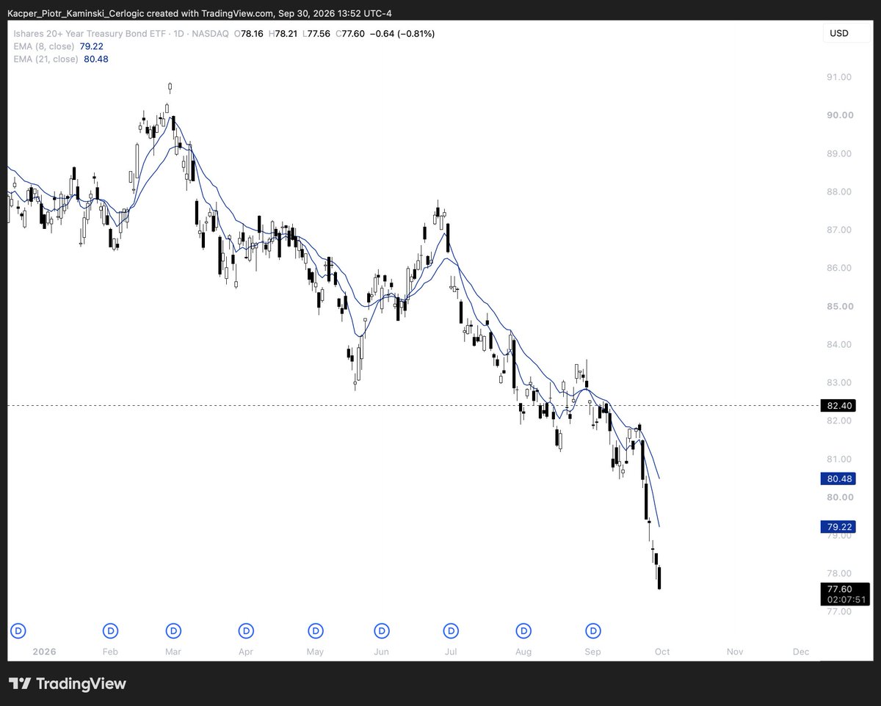Click the dividend marker above the Feb label
This screenshot has height=706, width=881.
pos(111,630)
